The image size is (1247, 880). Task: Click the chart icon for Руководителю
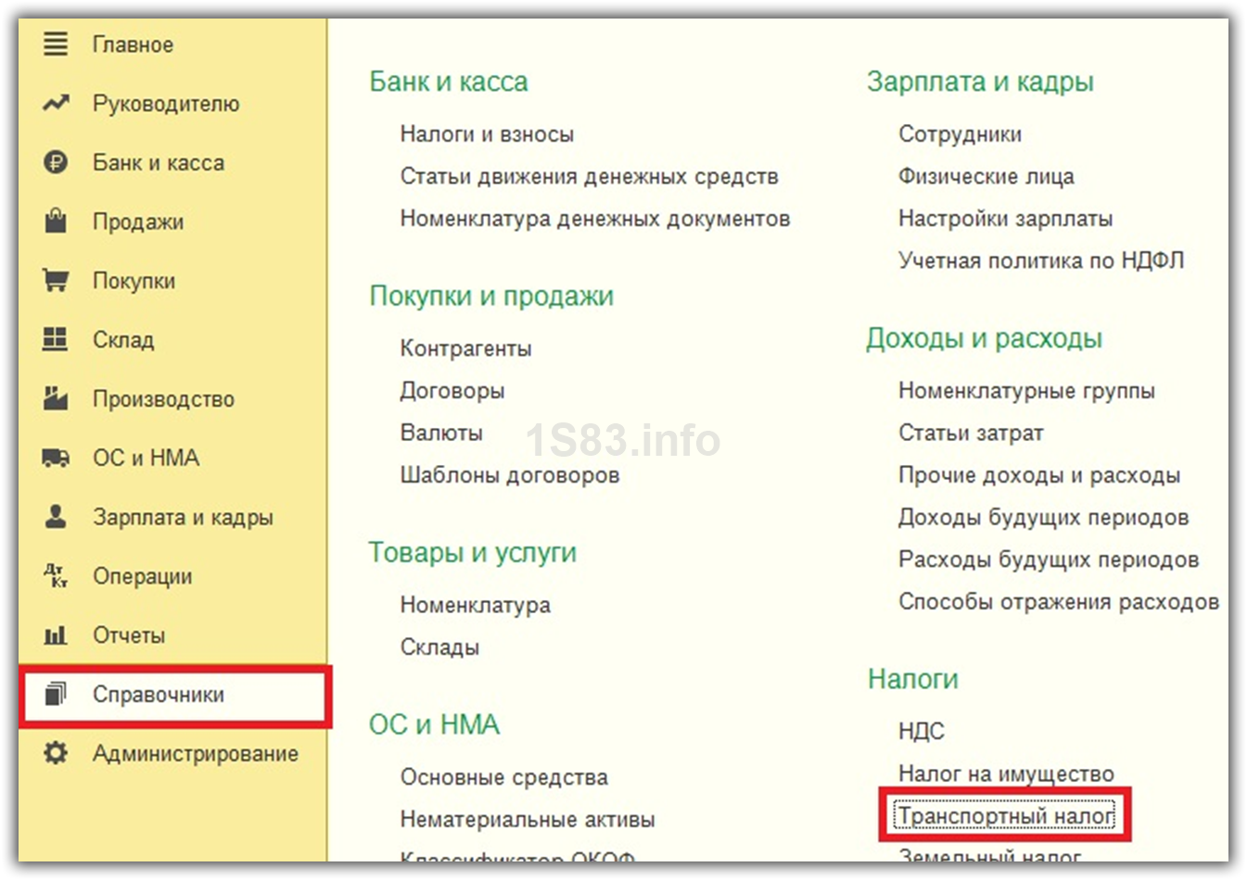56,103
